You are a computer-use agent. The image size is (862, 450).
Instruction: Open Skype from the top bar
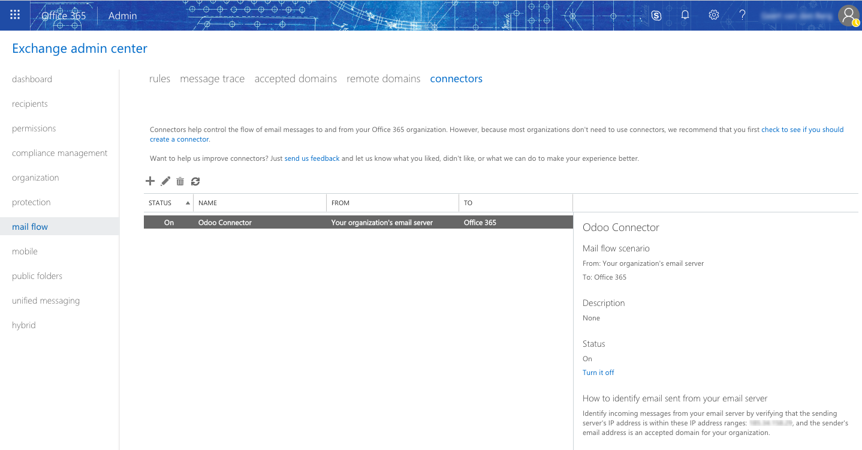[656, 15]
